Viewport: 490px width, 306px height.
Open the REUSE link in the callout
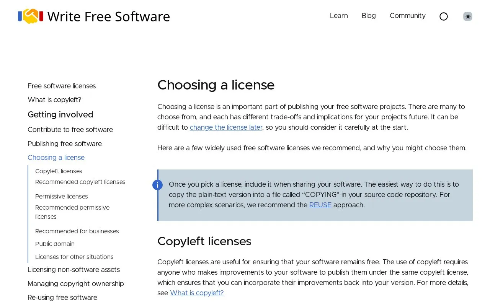[x=320, y=205]
